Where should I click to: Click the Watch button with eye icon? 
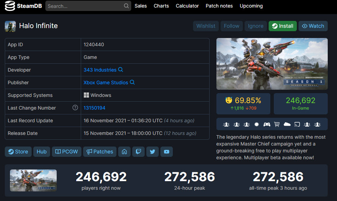point(313,26)
